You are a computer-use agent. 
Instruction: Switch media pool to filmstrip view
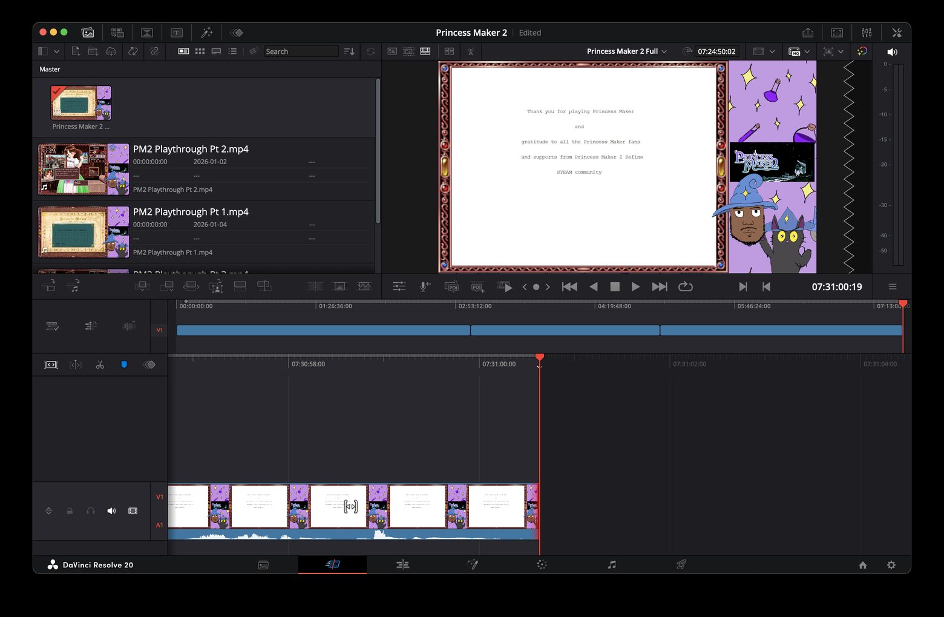coord(216,51)
